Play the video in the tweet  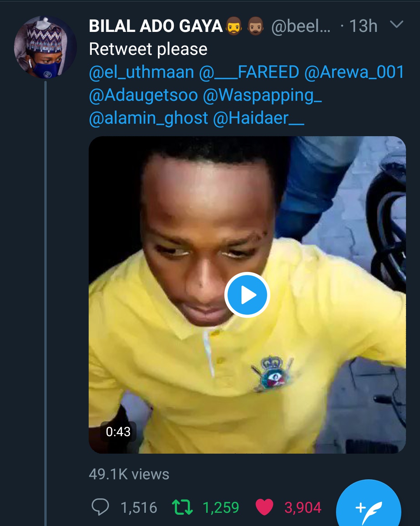click(x=247, y=295)
